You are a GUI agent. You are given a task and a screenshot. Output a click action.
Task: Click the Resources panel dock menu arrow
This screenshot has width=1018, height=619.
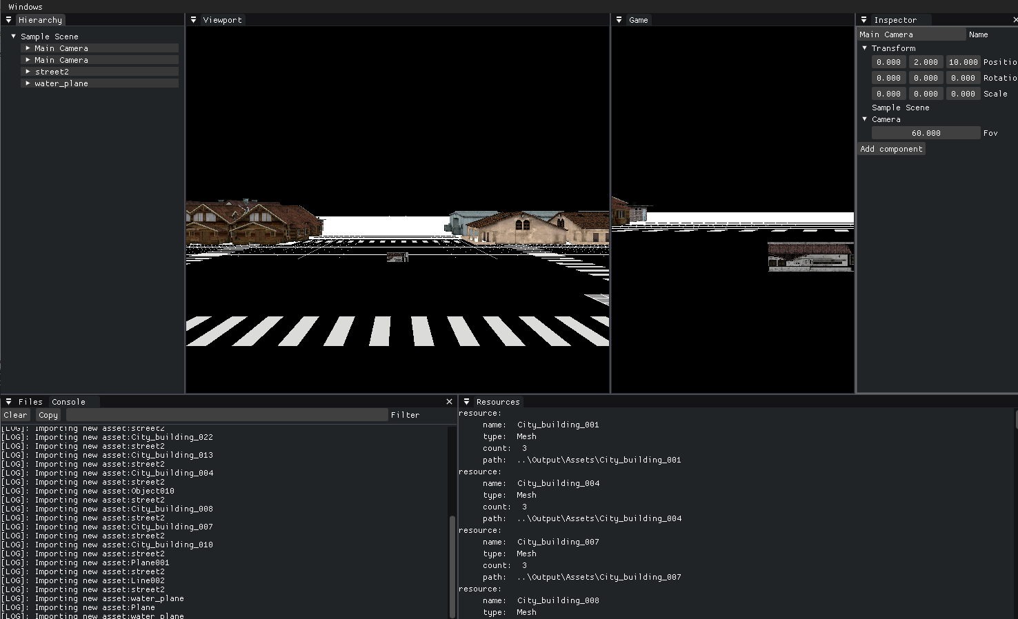point(466,402)
